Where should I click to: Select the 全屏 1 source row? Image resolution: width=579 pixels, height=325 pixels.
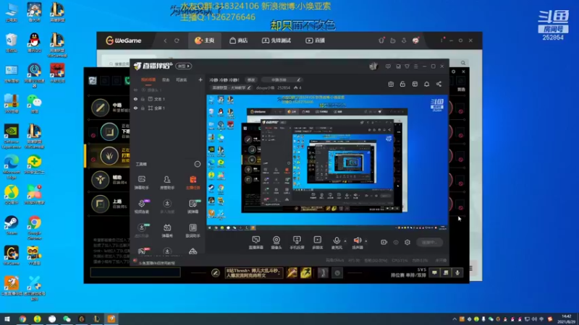click(168, 108)
